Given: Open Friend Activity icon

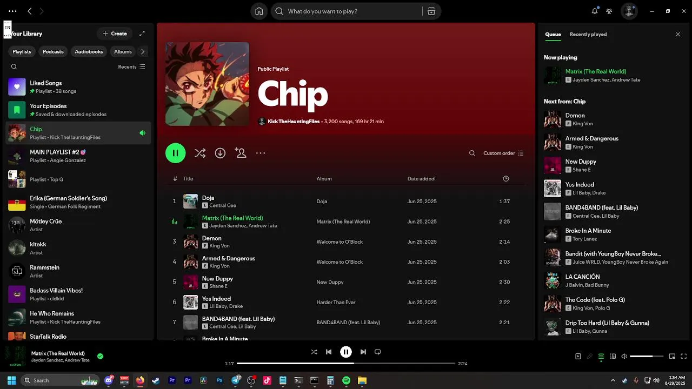Looking at the screenshot, I should click(x=609, y=11).
